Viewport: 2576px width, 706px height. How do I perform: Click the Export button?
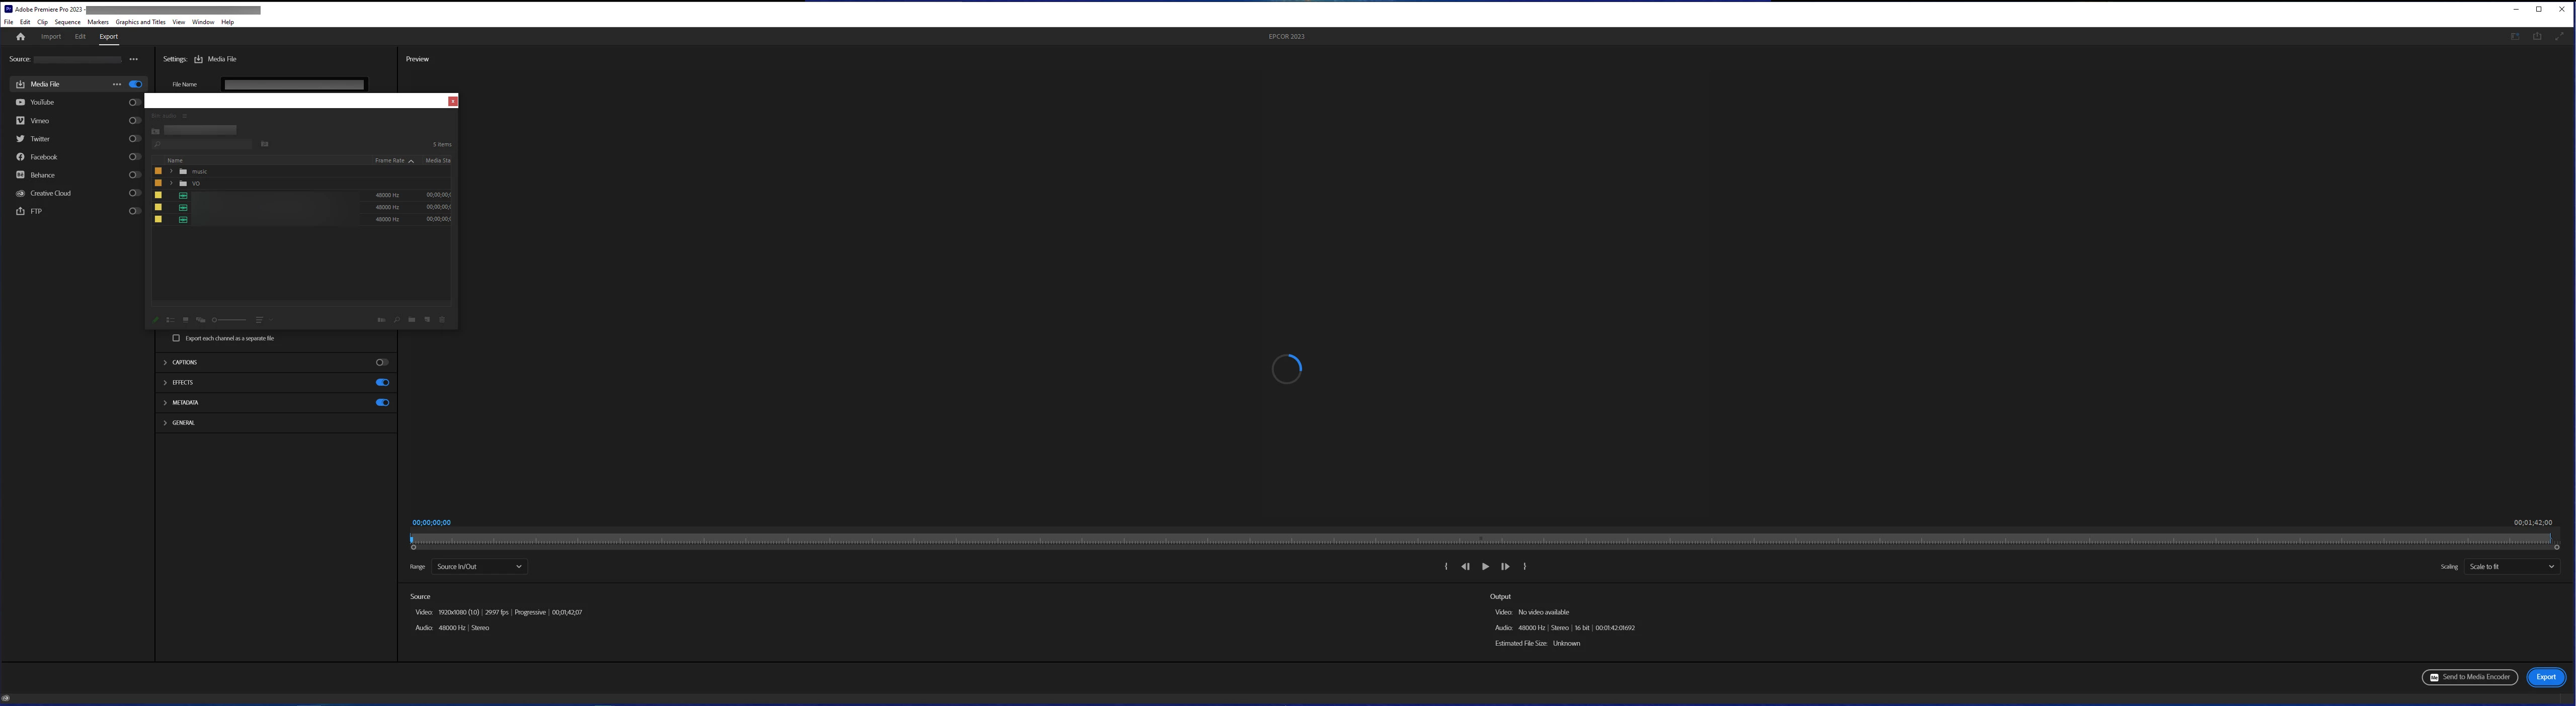pos(2545,677)
